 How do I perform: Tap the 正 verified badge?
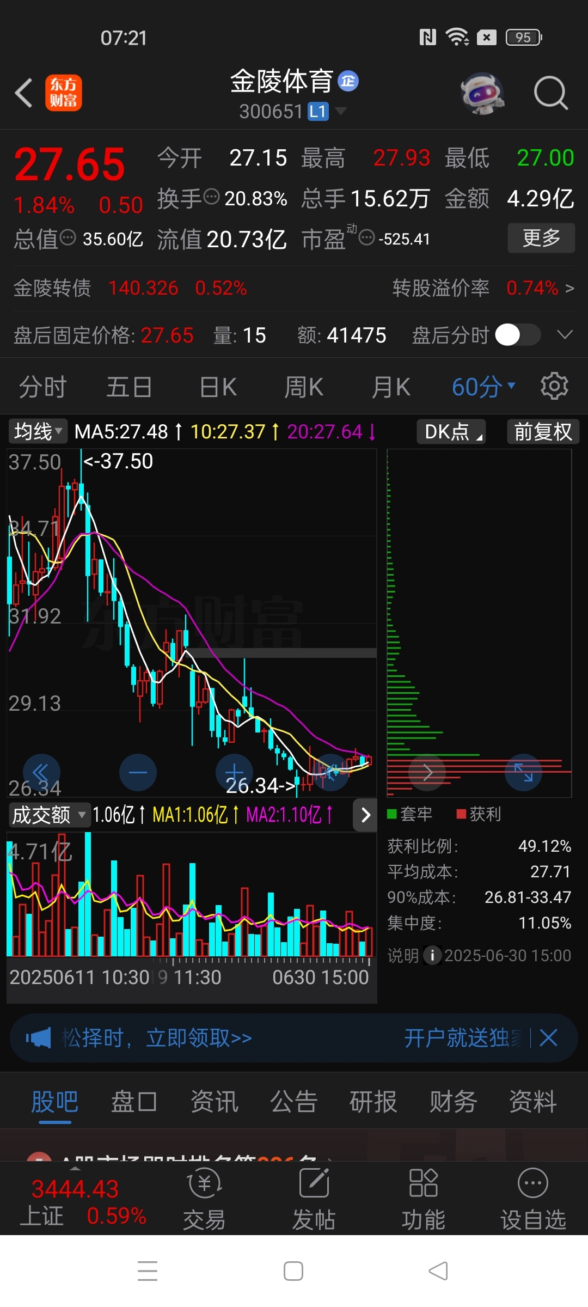348,82
